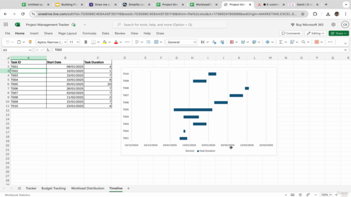Collapse the ribbon using the chevron
351x197 pixels.
[346, 43]
